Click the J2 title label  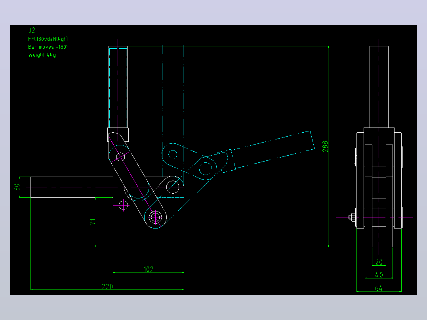(x=32, y=30)
